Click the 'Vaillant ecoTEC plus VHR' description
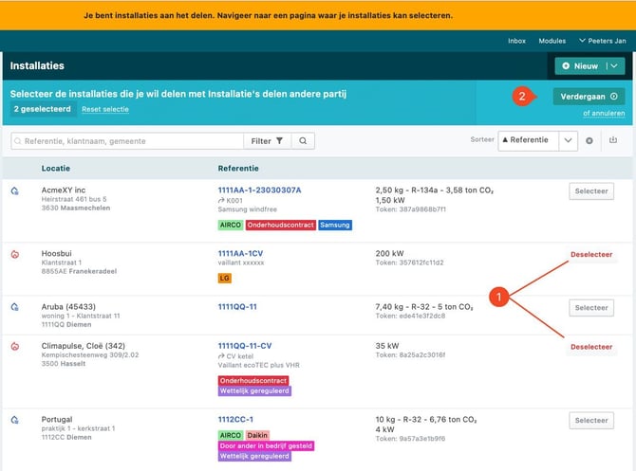The width and height of the screenshot is (636, 471). point(259,365)
